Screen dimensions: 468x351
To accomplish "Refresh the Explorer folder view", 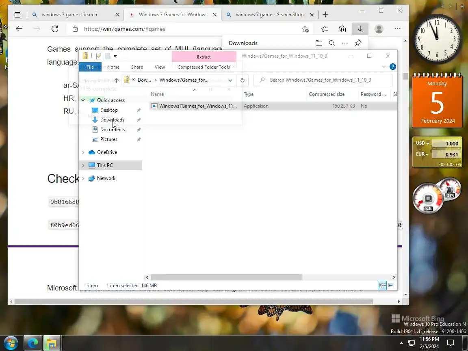I will coord(243,80).
